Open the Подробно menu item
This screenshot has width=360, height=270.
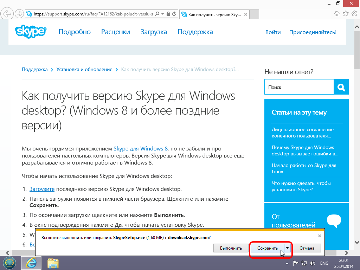click(75, 32)
